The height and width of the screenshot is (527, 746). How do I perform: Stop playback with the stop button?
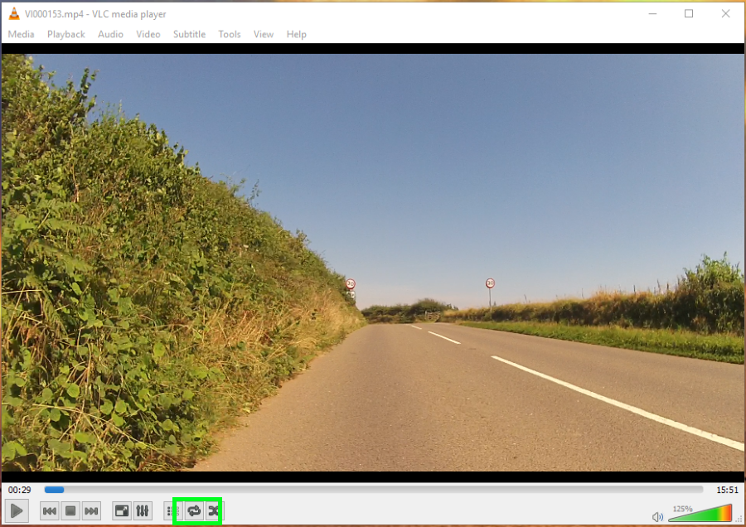tap(70, 510)
